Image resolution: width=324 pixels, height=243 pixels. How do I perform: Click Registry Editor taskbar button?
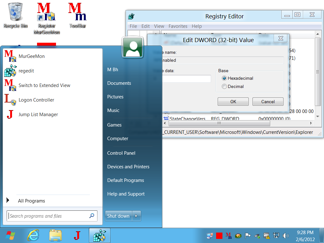point(100,235)
